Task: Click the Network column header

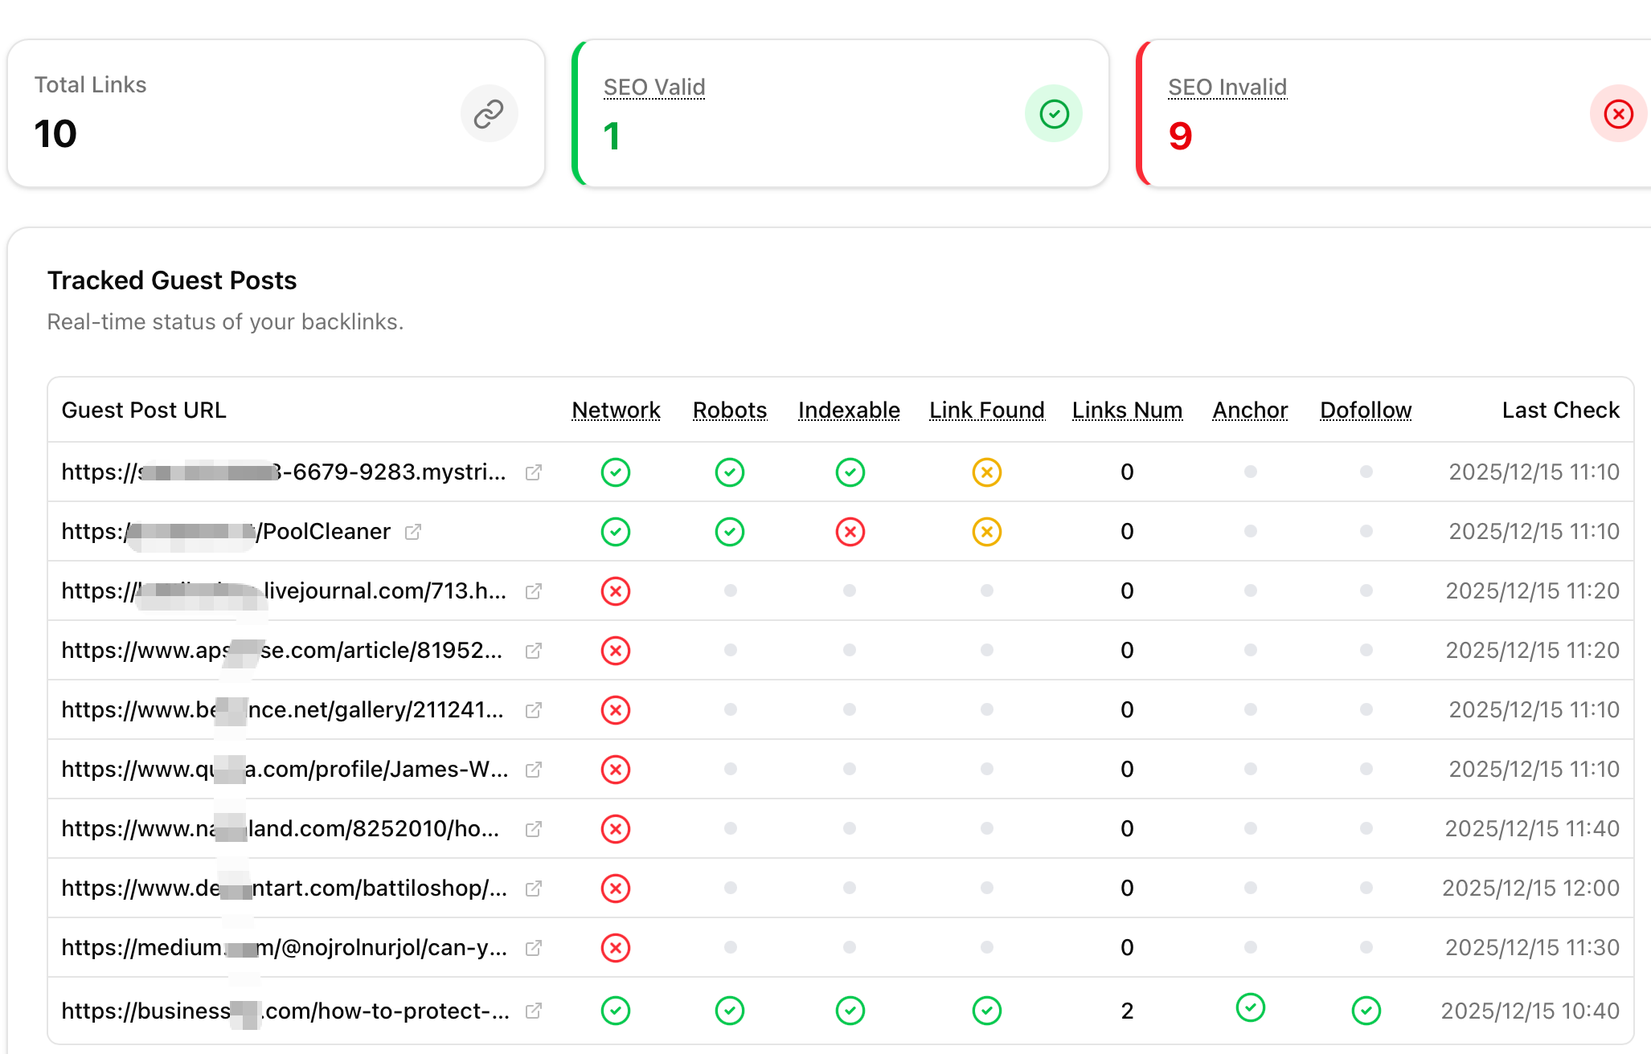Action: click(x=616, y=410)
